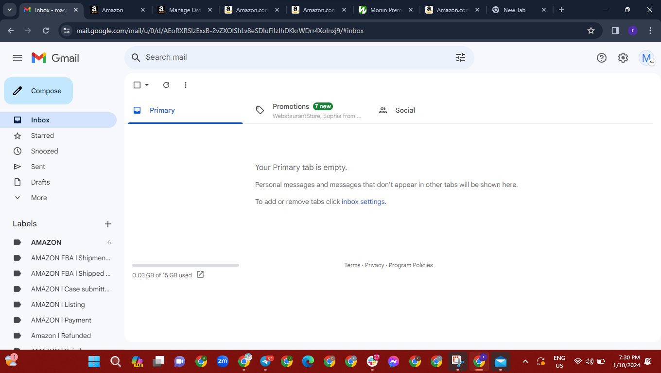Open the Program Policies link
Screen dimensions: 661x373
(411, 265)
